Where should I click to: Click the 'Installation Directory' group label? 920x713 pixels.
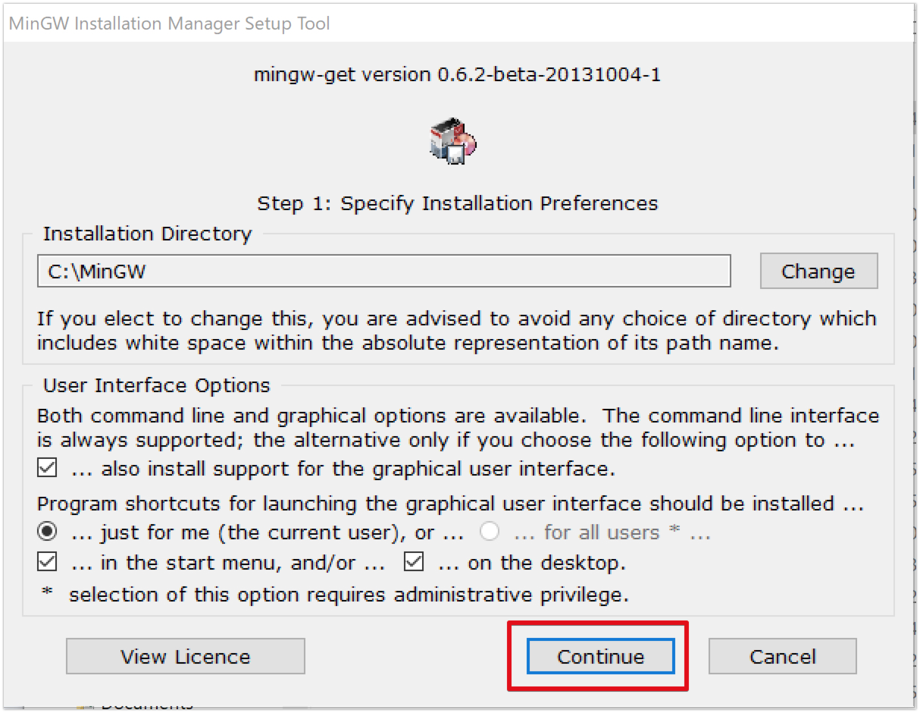click(x=147, y=234)
